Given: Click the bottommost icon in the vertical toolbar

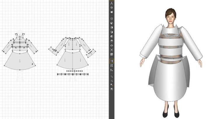Looking at the screenshot, I should [111, 89].
